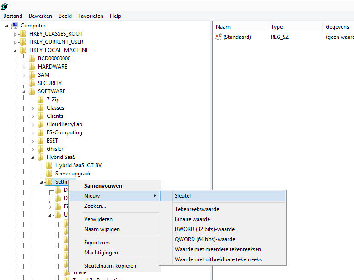Expand the HKEY_CURRENT_USER node
The height and width of the screenshot is (280, 354).
pyautogui.click(x=16, y=42)
